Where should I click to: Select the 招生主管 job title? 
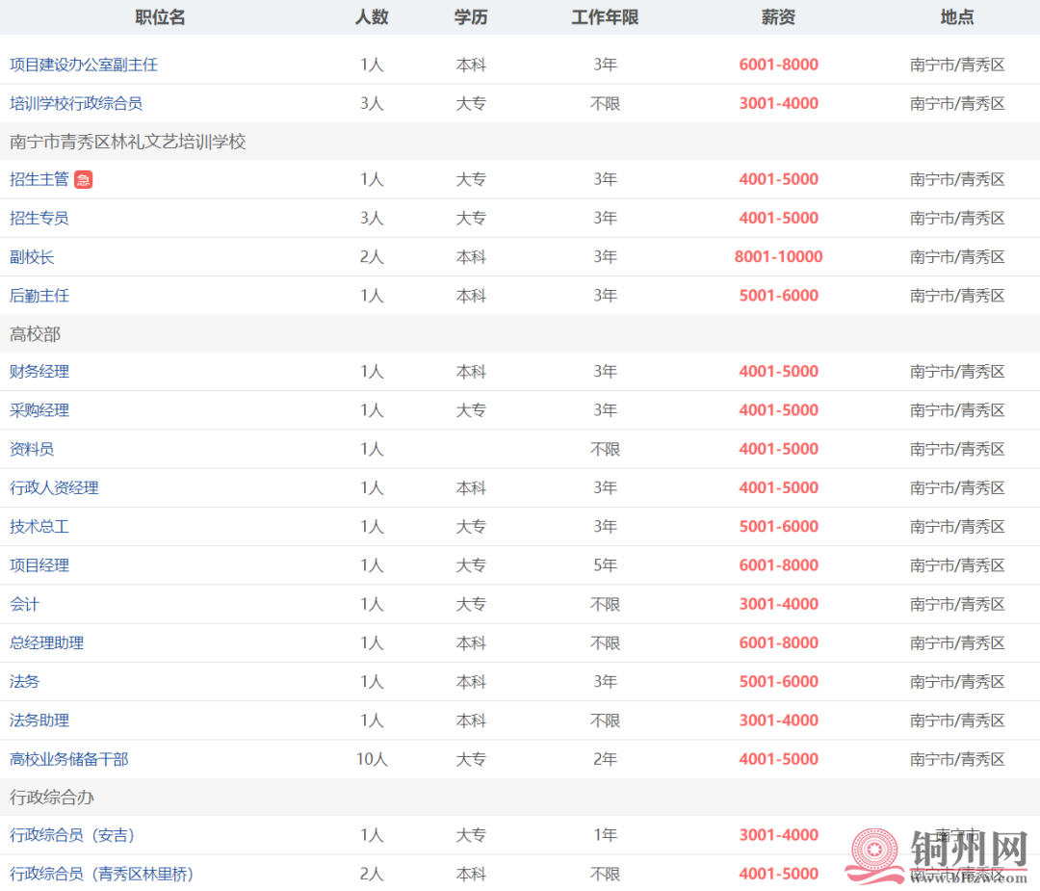39,179
